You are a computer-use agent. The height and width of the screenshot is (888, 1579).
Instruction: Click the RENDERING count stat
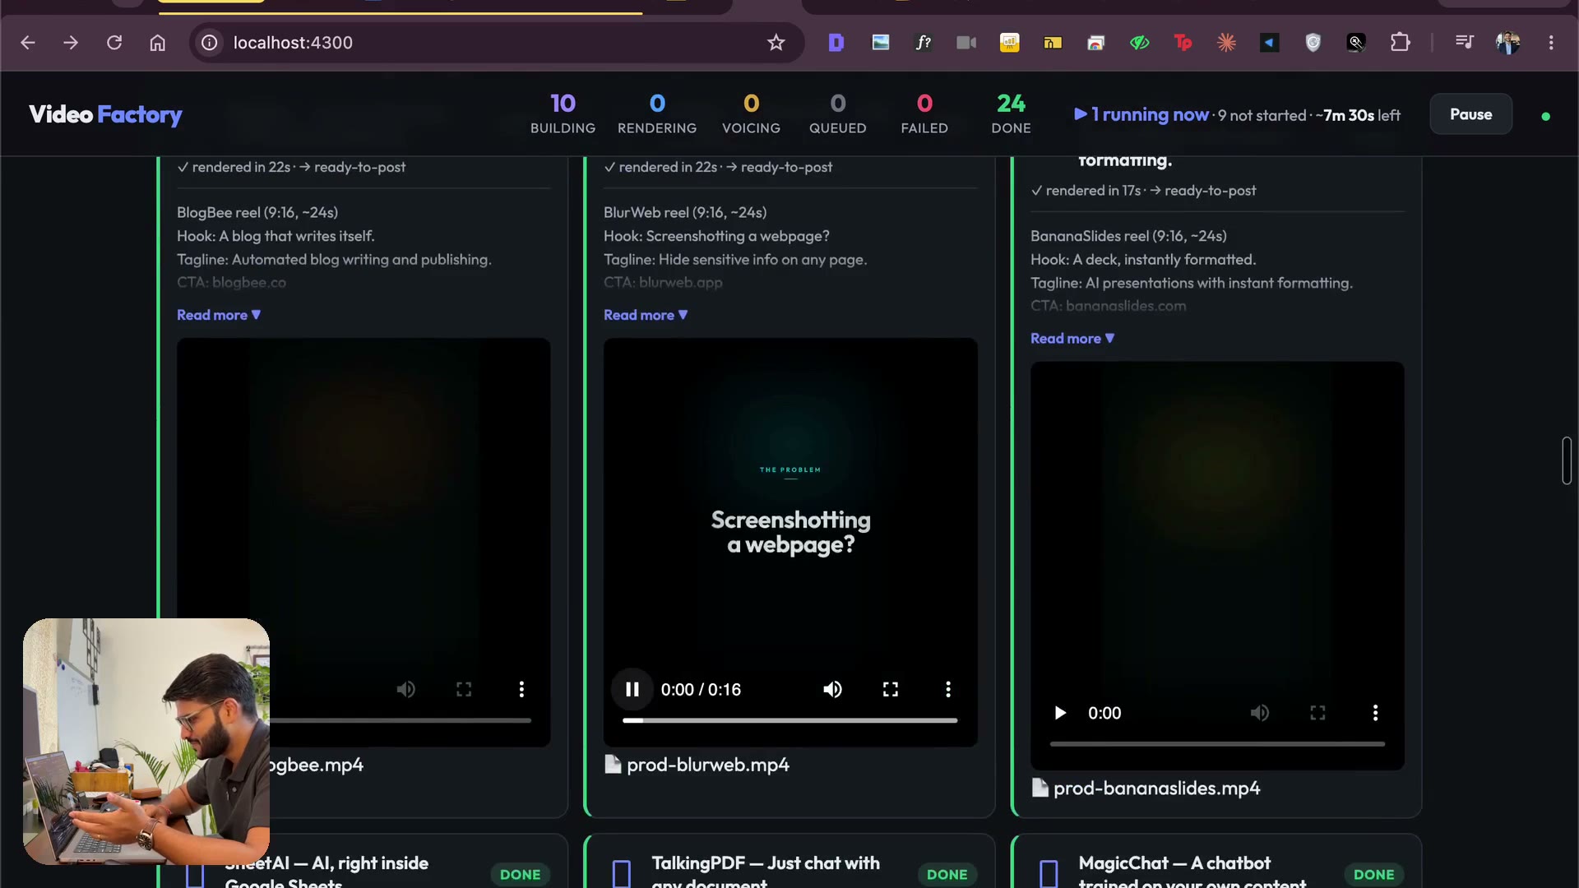pyautogui.click(x=657, y=114)
